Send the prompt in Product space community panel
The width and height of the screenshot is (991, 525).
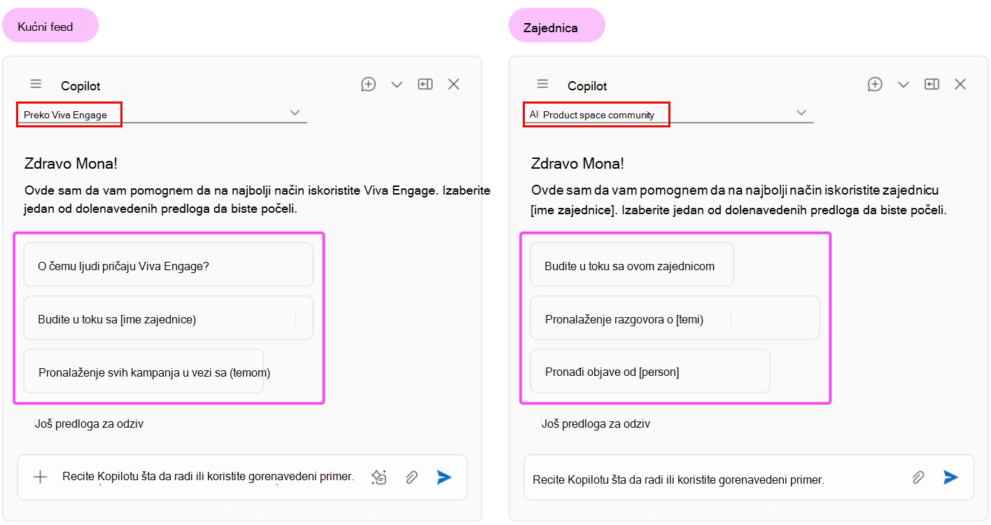click(950, 477)
